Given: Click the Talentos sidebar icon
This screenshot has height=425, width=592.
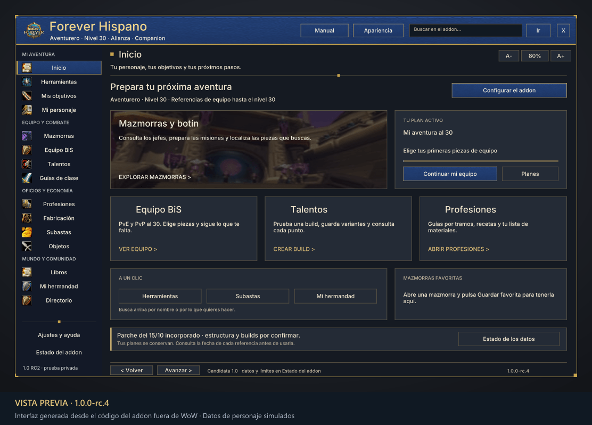Looking at the screenshot, I should click(x=27, y=164).
